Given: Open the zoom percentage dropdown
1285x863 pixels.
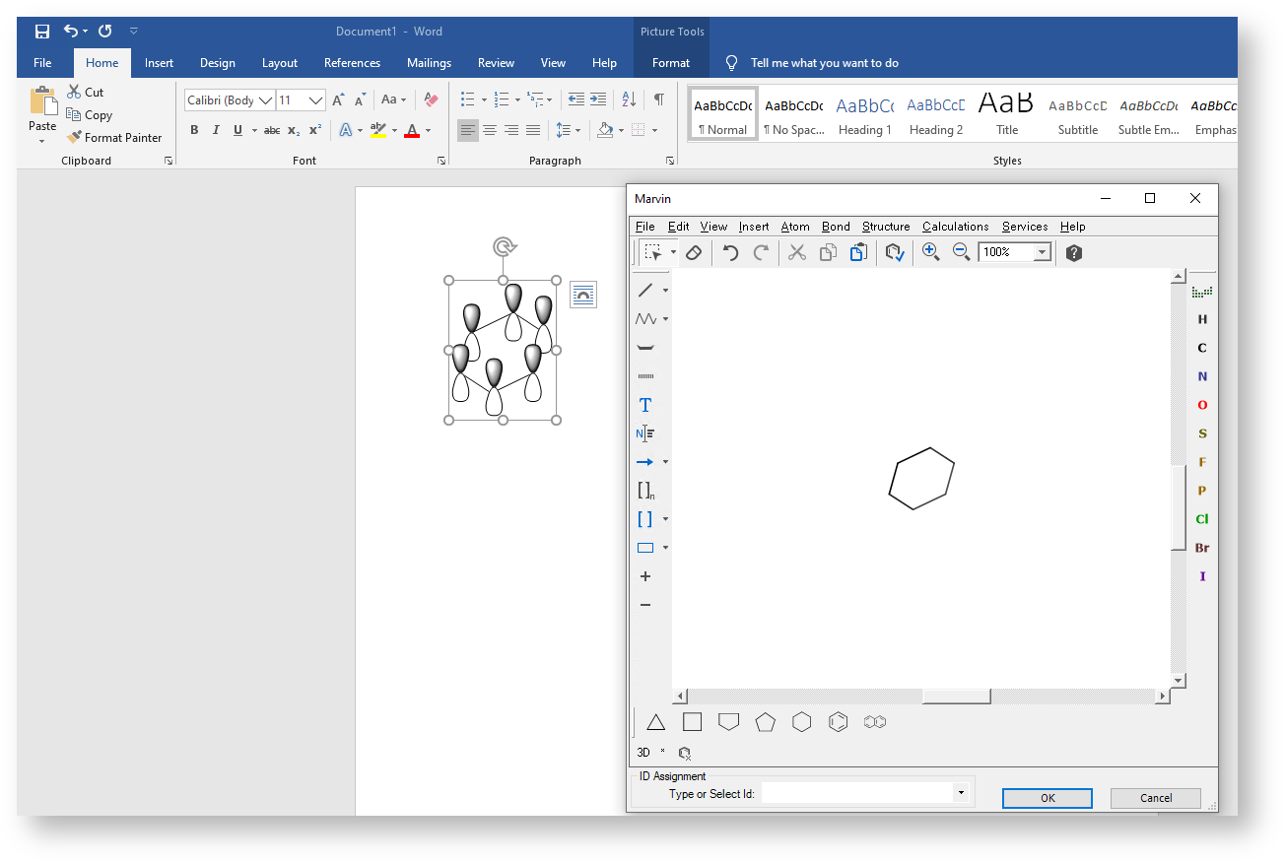Looking at the screenshot, I should point(1042,253).
